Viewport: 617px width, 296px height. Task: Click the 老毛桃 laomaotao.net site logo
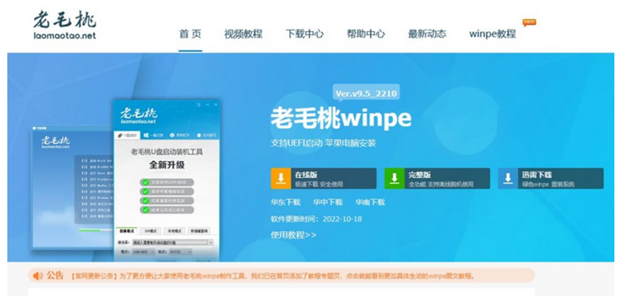pos(64,25)
